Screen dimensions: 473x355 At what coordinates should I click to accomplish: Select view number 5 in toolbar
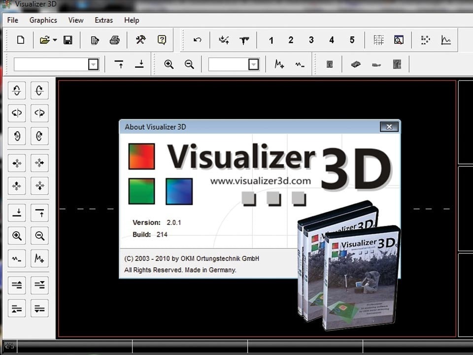352,40
